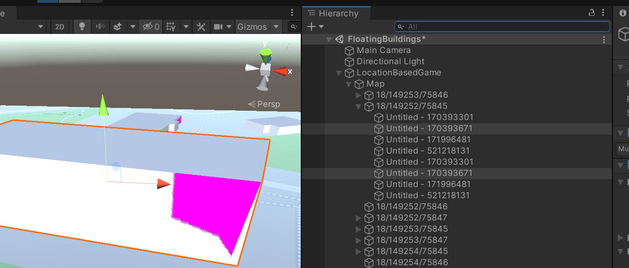Toggle scene view lighting

[82, 27]
